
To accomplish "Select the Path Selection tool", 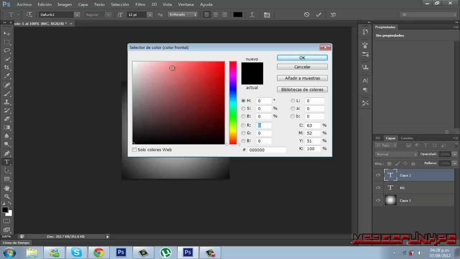I will click(x=7, y=171).
